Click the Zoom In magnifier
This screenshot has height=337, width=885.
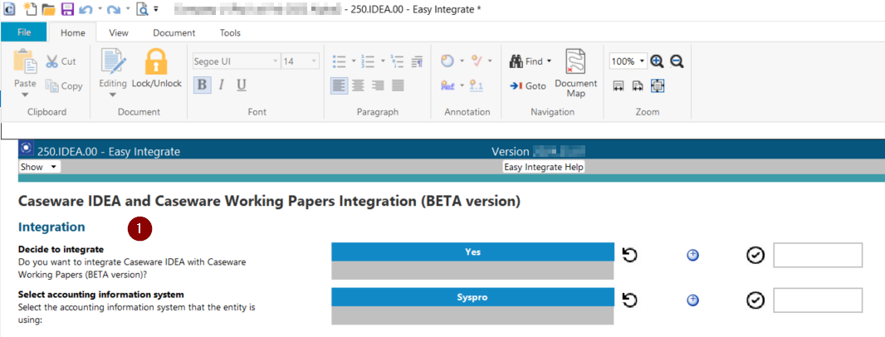(x=657, y=61)
